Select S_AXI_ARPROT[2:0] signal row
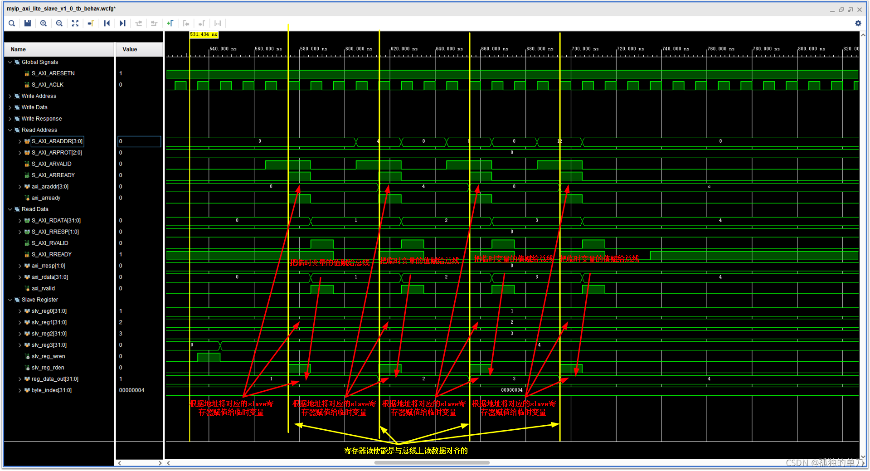Image resolution: width=870 pixels, height=471 pixels. 57,153
